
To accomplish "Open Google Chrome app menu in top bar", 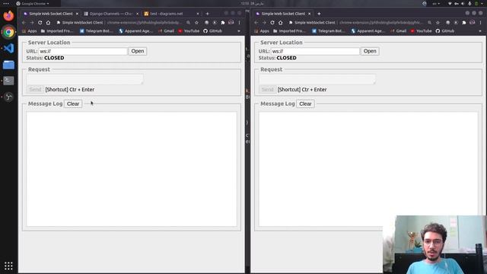I will [33, 3].
